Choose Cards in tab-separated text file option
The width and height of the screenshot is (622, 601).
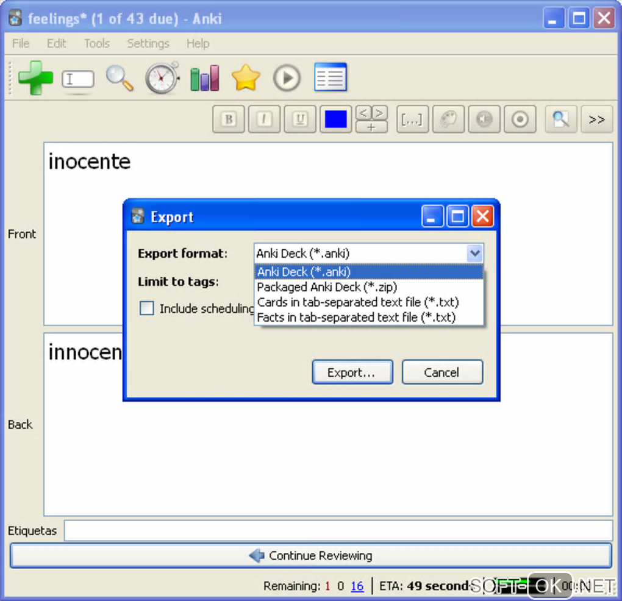[x=368, y=302]
